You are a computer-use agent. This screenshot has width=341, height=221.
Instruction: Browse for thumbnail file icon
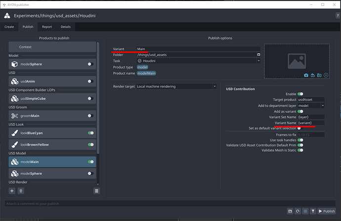[x=319, y=75]
